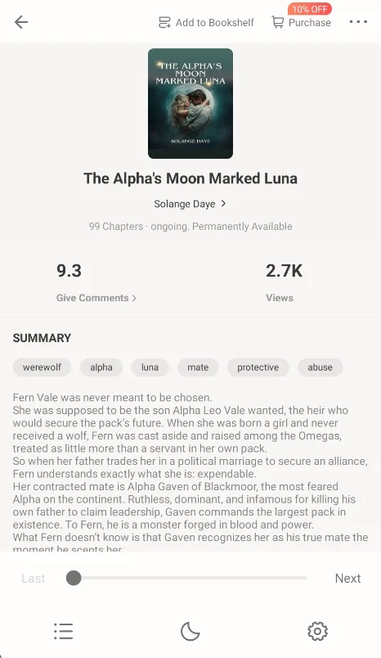The height and width of the screenshot is (658, 381).
Task: Open Give Comments section
Action: point(96,298)
